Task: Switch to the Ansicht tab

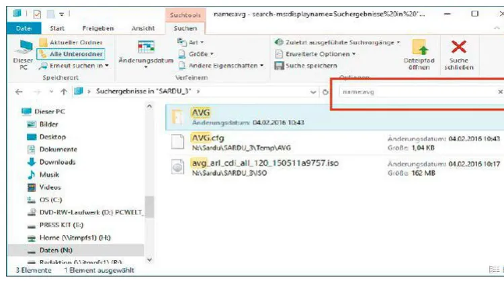Action: (x=143, y=28)
